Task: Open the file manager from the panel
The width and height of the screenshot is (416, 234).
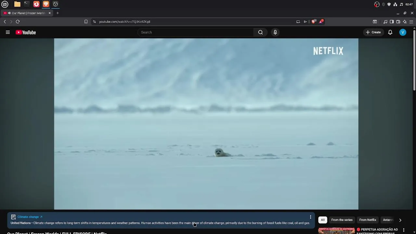Action: point(17,4)
